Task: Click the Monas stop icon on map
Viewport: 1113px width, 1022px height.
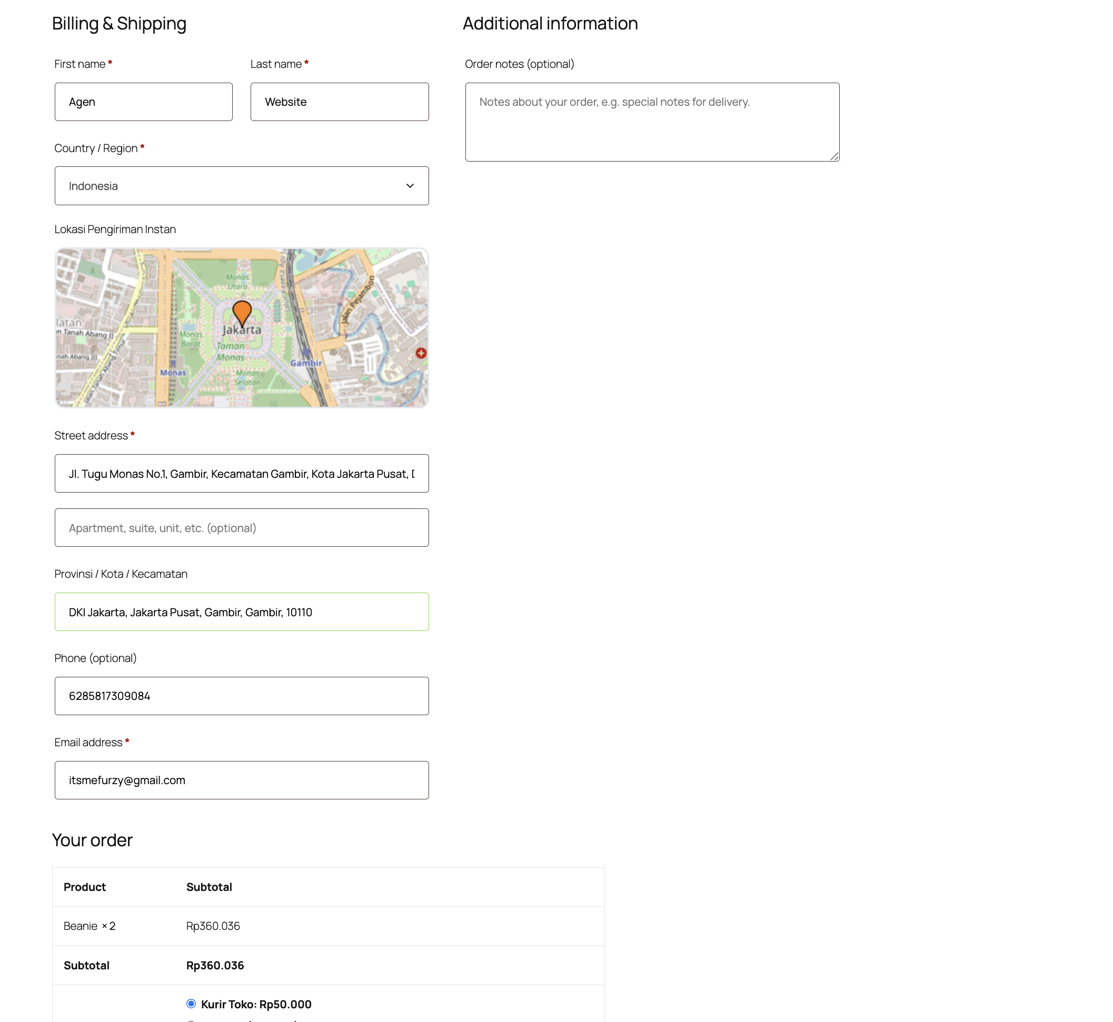Action: click(173, 363)
